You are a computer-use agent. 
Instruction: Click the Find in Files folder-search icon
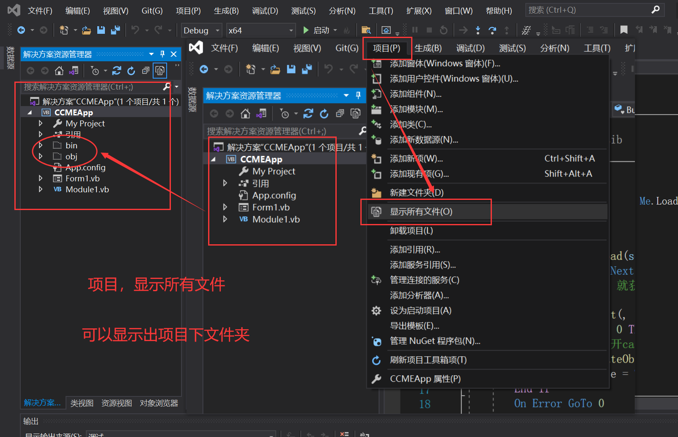(x=366, y=30)
